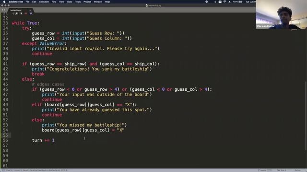The image size is (307, 172).
Task: Open the Goto menu
Action: click(x=70, y=2)
